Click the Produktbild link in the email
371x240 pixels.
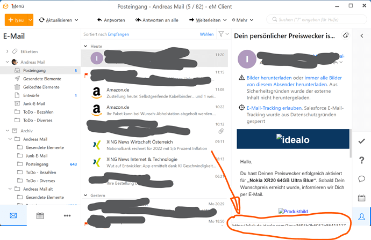[x=293, y=211]
